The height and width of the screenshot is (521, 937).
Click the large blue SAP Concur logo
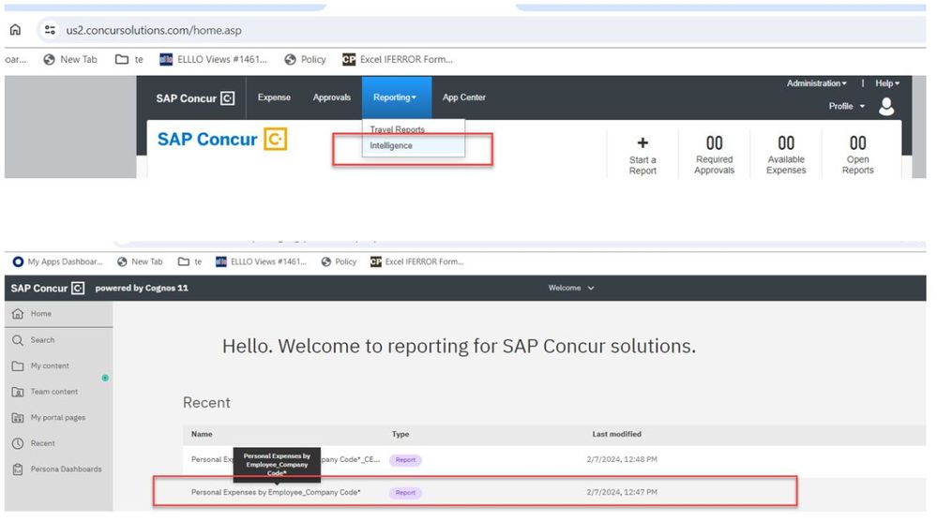click(222, 139)
